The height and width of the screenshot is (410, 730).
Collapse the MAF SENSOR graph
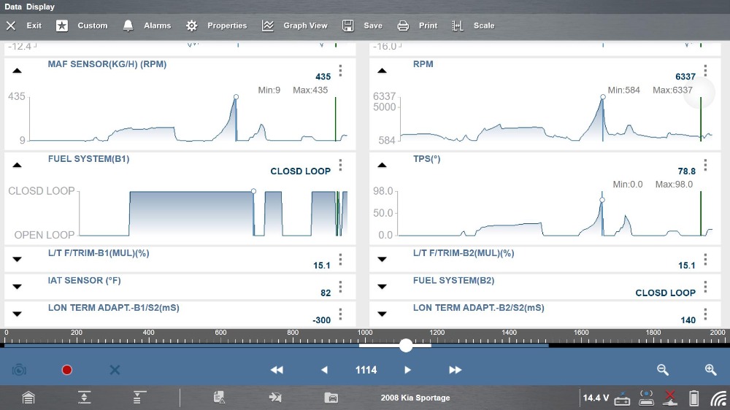17,71
